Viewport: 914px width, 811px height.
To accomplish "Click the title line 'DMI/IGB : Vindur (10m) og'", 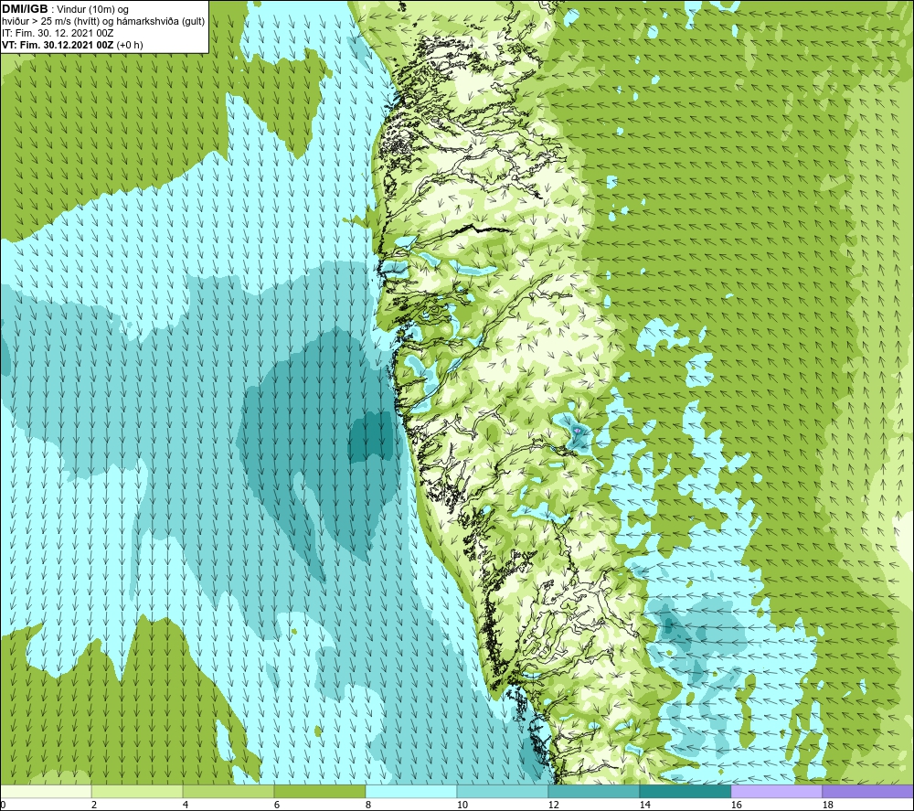I will point(65,9).
